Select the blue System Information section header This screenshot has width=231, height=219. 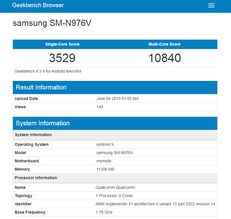pos(115,123)
